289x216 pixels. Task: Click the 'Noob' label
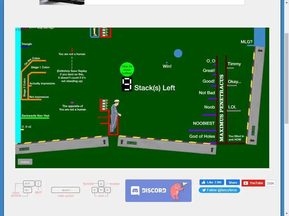tap(209, 107)
